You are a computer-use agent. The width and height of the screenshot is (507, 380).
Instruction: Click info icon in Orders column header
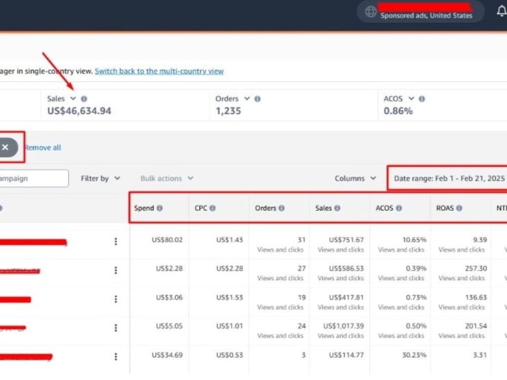pos(281,208)
